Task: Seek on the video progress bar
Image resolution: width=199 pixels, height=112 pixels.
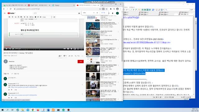Action: tap(44, 47)
